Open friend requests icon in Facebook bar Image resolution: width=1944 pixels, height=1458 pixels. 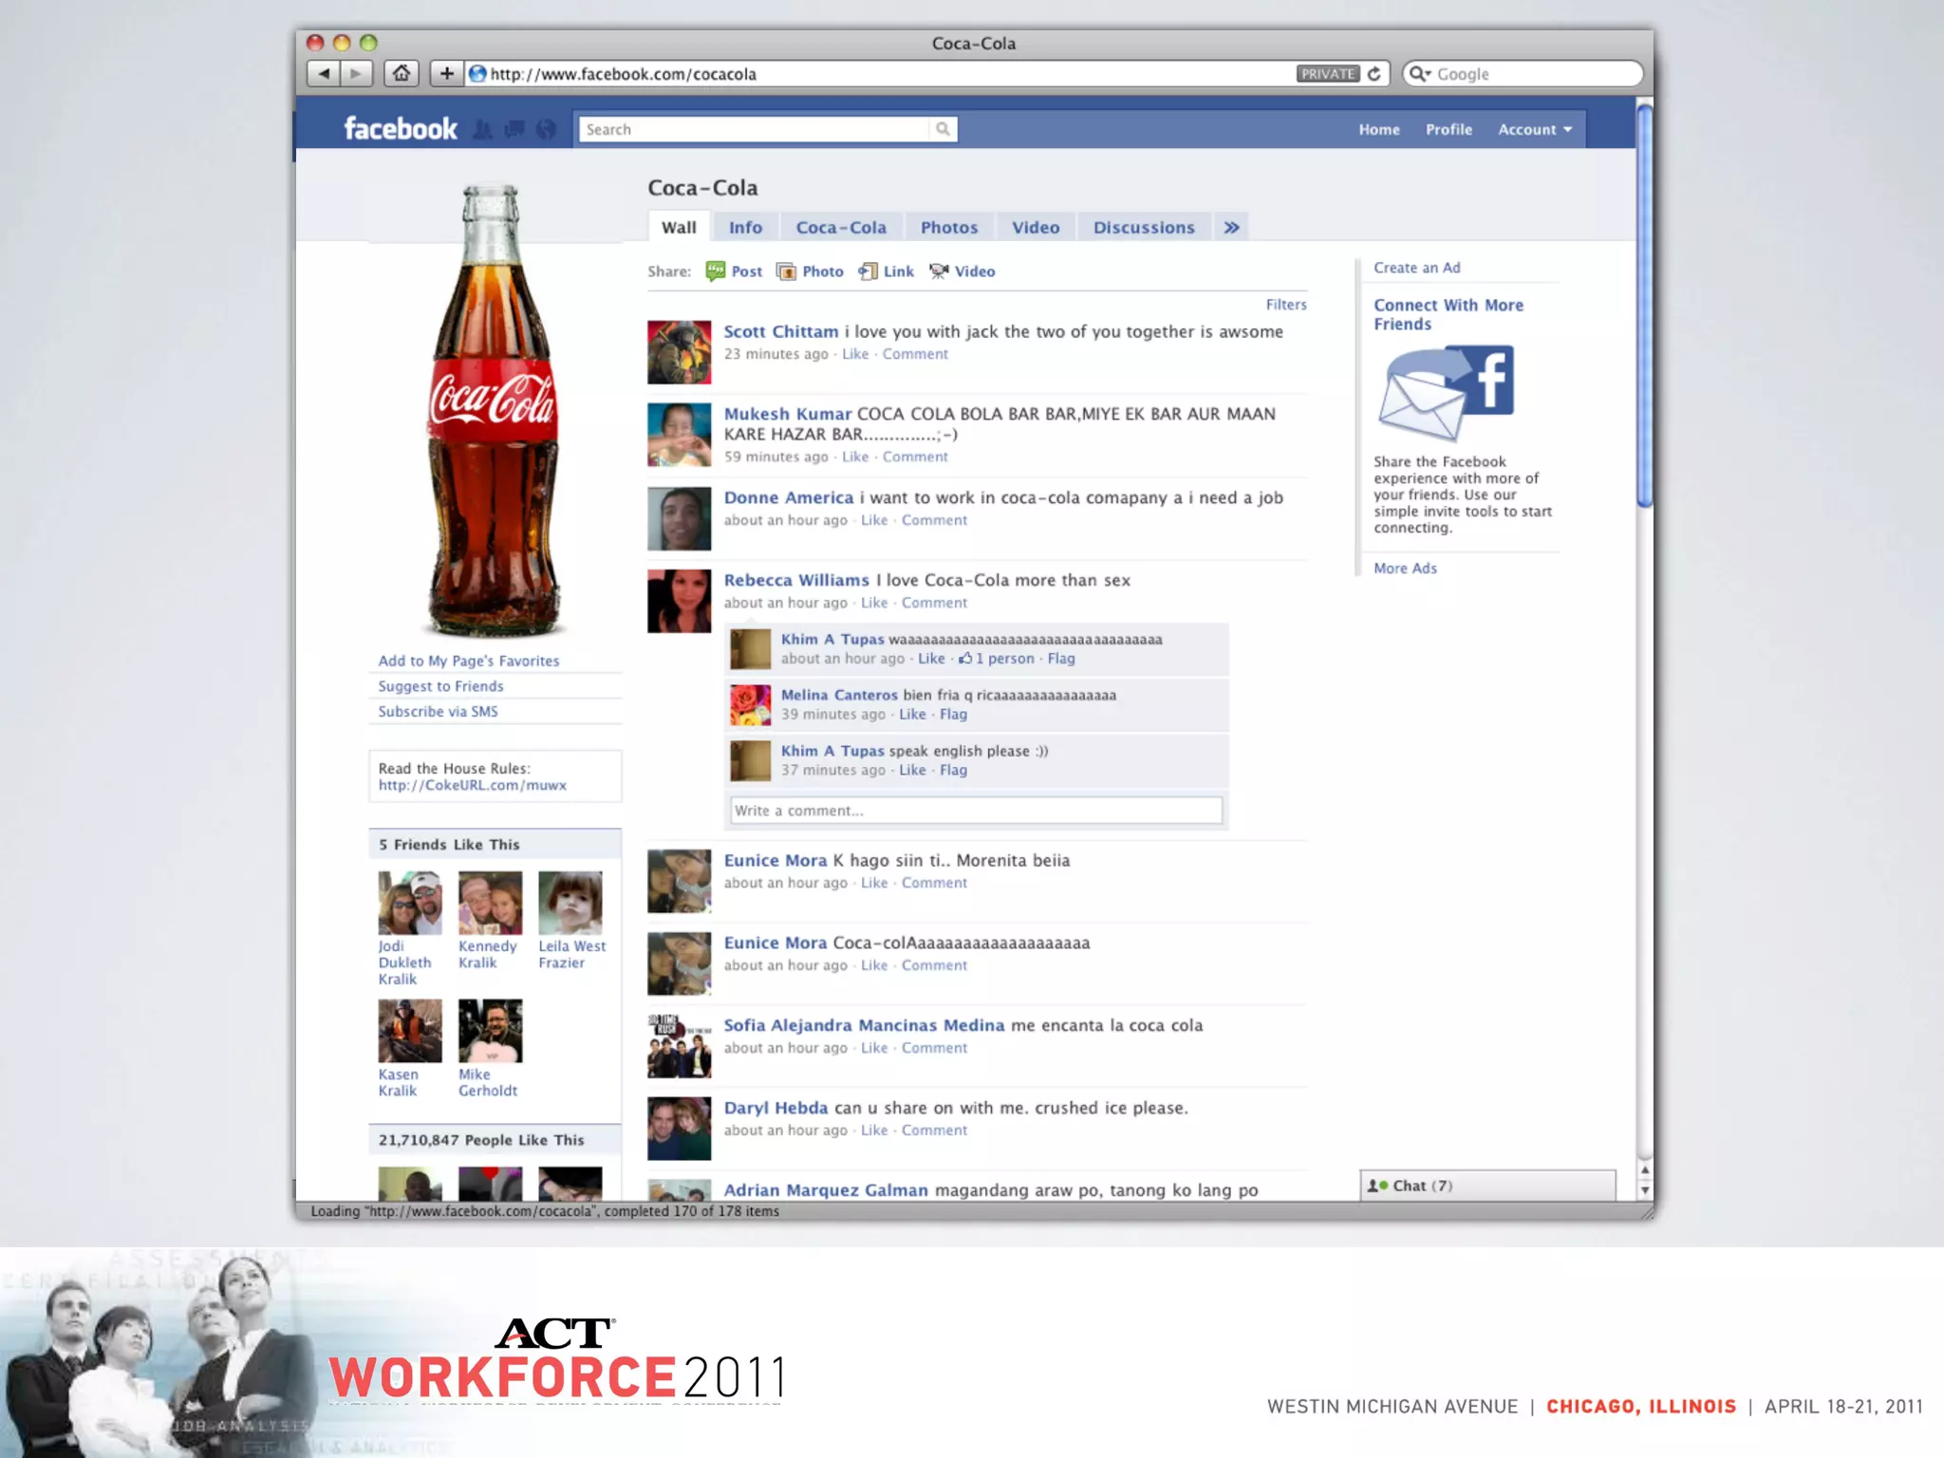point(483,129)
